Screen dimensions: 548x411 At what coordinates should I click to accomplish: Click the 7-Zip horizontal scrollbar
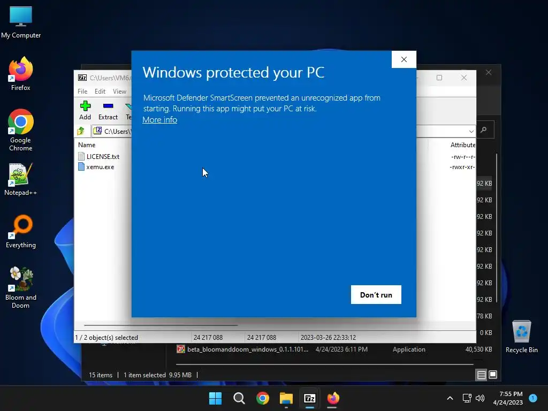pyautogui.click(x=161, y=325)
